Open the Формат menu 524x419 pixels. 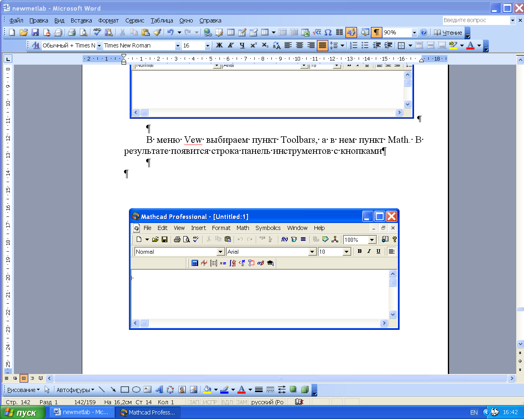(x=108, y=20)
